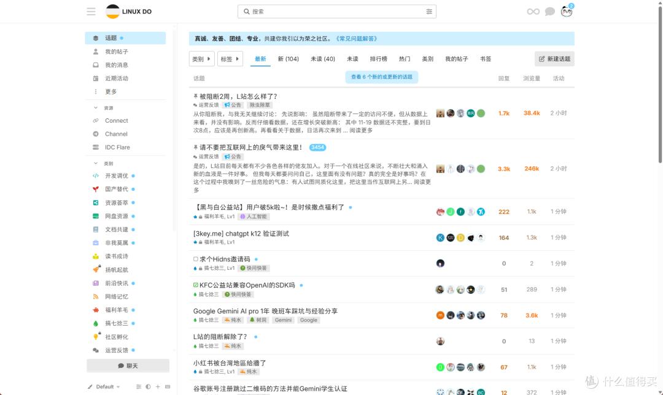Toggle the hamburger sidebar menu

(91, 12)
